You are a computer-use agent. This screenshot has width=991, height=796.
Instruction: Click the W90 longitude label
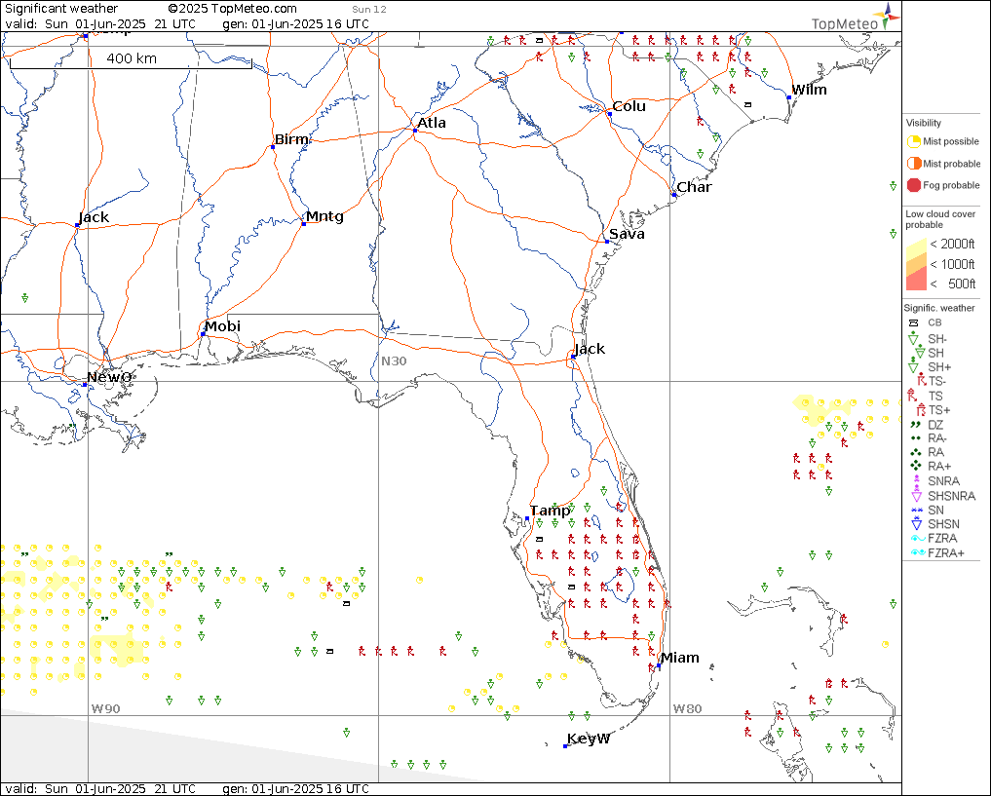tap(105, 708)
